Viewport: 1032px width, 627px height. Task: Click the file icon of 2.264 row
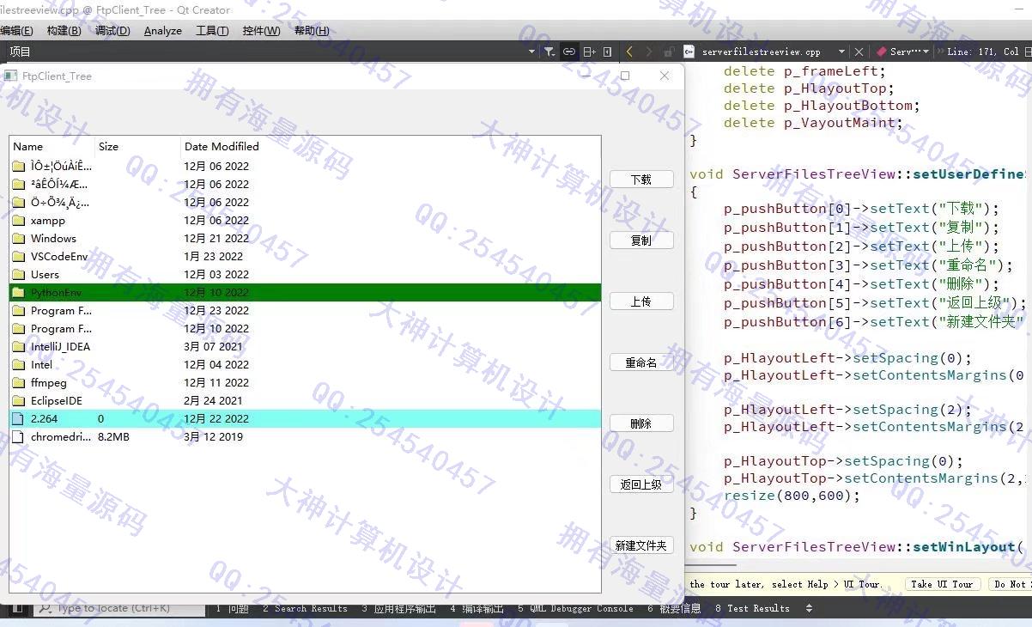[19, 419]
